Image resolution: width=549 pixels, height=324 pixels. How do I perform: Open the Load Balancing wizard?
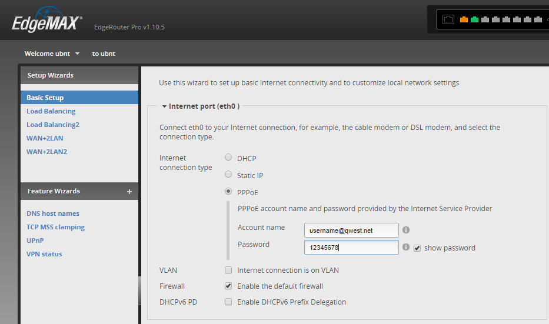point(51,111)
